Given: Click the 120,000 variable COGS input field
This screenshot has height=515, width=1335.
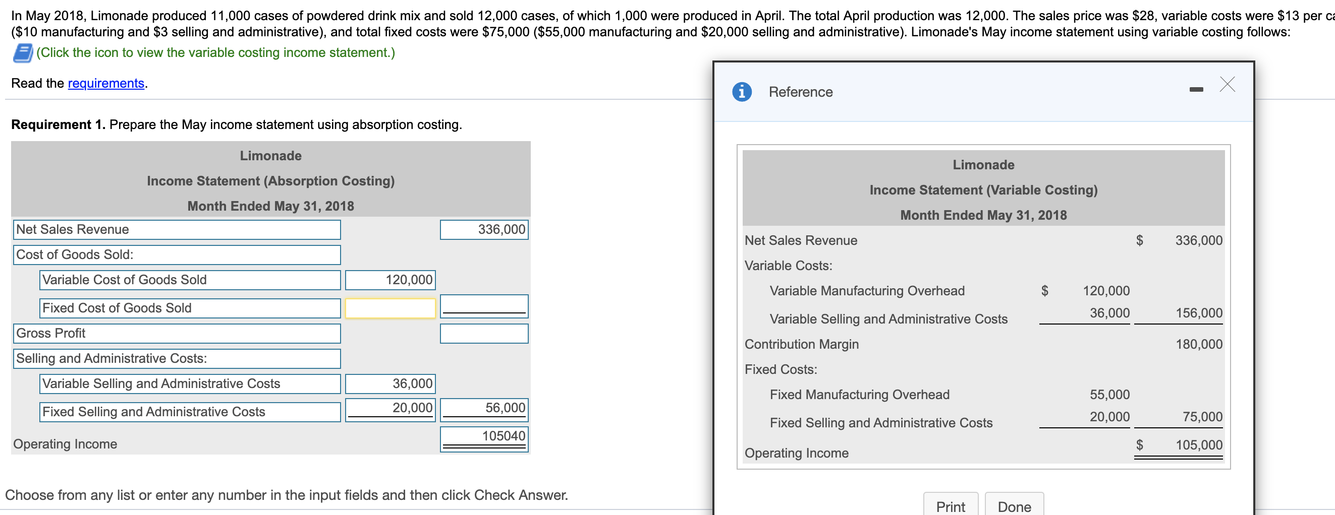Looking at the screenshot, I should (390, 280).
